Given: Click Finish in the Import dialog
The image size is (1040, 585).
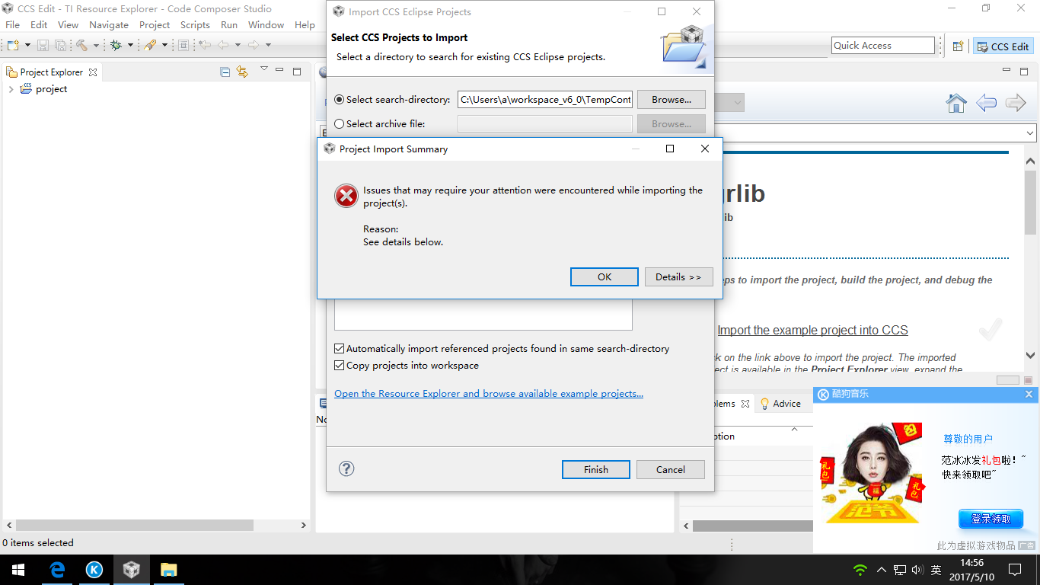Looking at the screenshot, I should pyautogui.click(x=596, y=470).
